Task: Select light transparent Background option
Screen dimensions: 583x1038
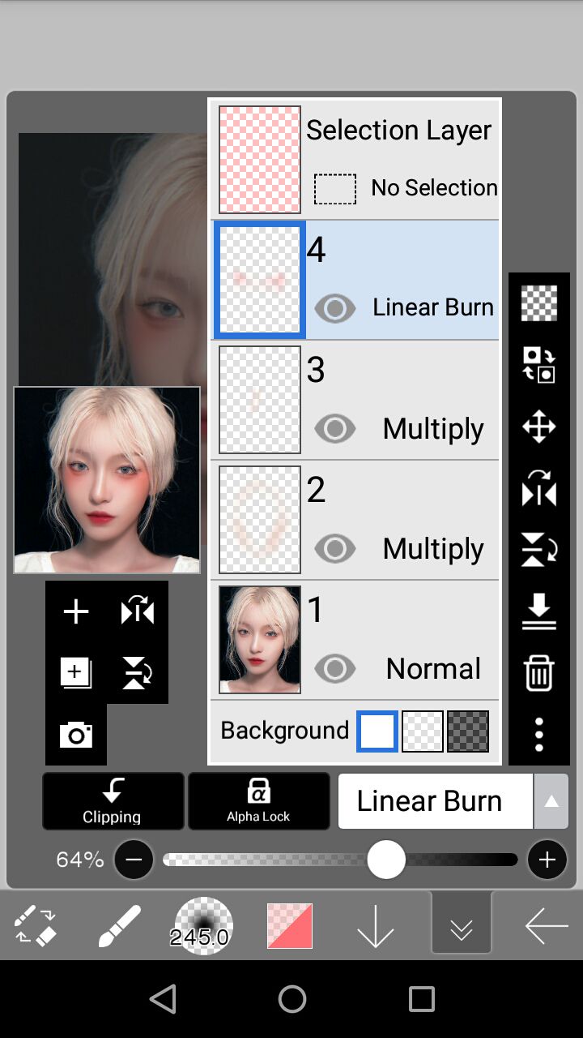Action: coord(423,731)
